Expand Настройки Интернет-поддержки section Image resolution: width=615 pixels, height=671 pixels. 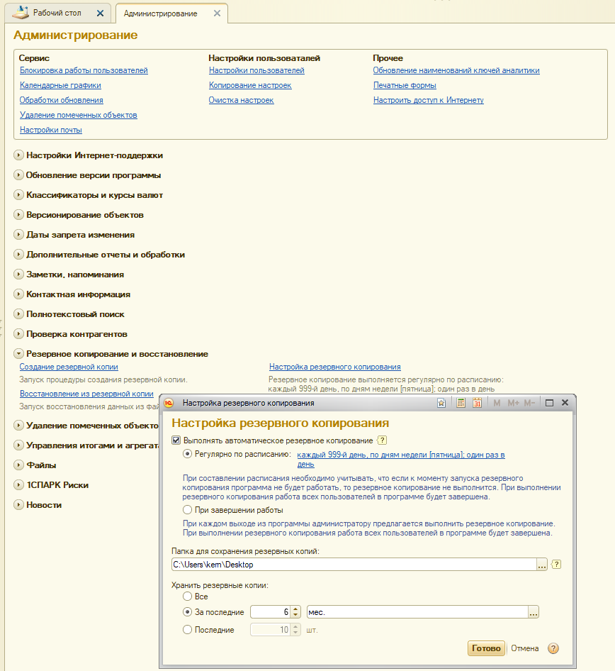coord(18,155)
